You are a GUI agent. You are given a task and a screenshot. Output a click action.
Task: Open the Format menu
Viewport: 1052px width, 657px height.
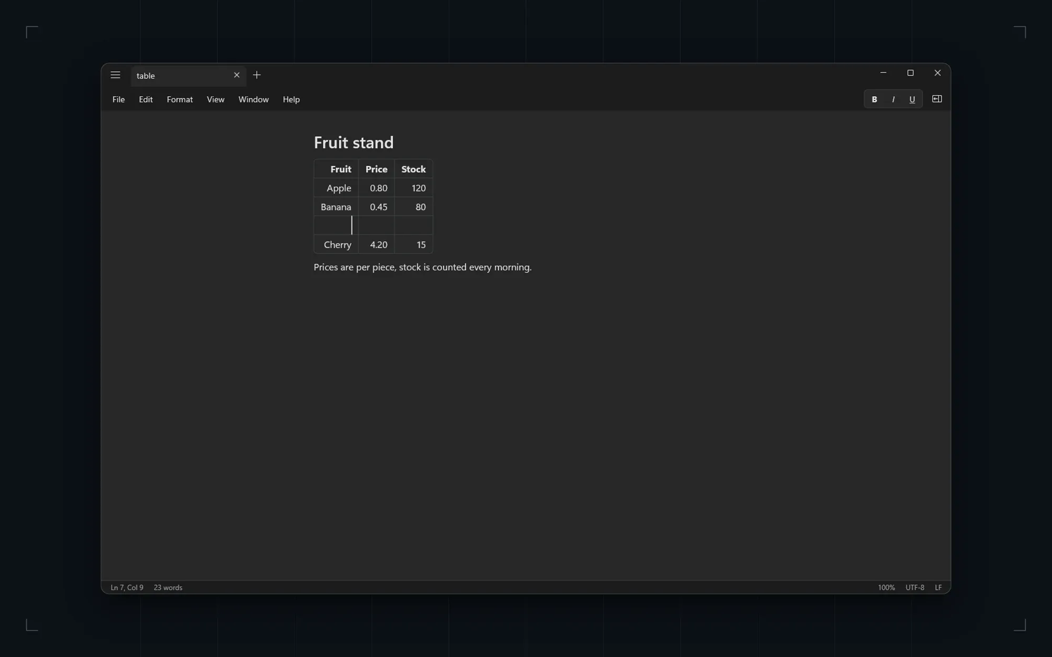(180, 99)
